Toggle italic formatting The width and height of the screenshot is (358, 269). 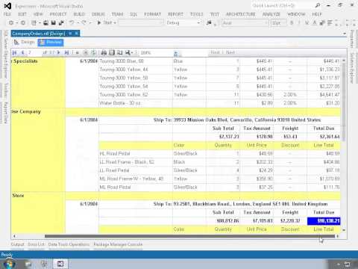pos(299,23)
